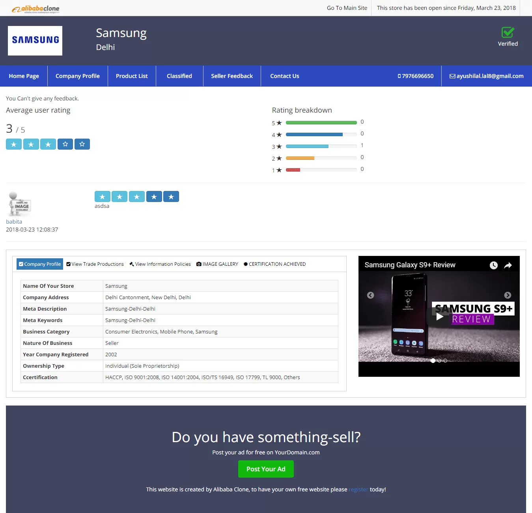Open the Company Profile menu item
The image size is (532, 513).
[x=78, y=76]
